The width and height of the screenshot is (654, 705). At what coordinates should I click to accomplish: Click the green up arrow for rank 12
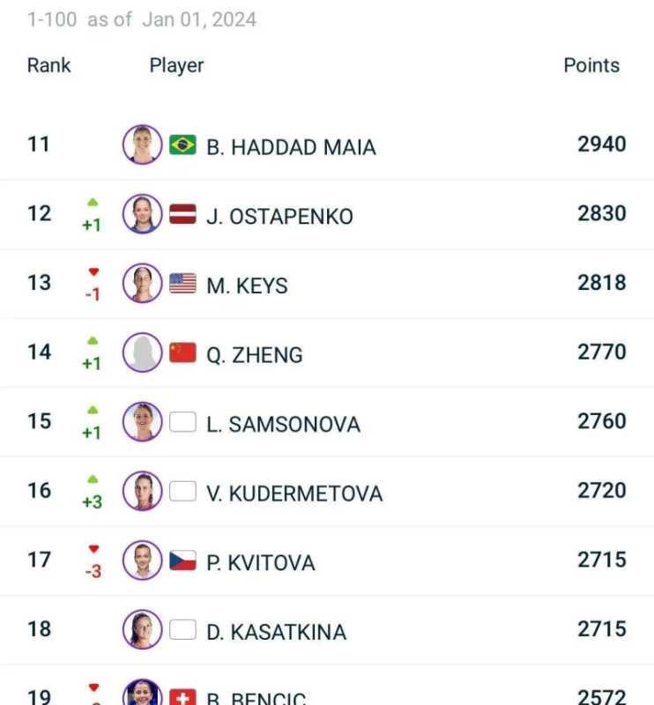tap(93, 203)
